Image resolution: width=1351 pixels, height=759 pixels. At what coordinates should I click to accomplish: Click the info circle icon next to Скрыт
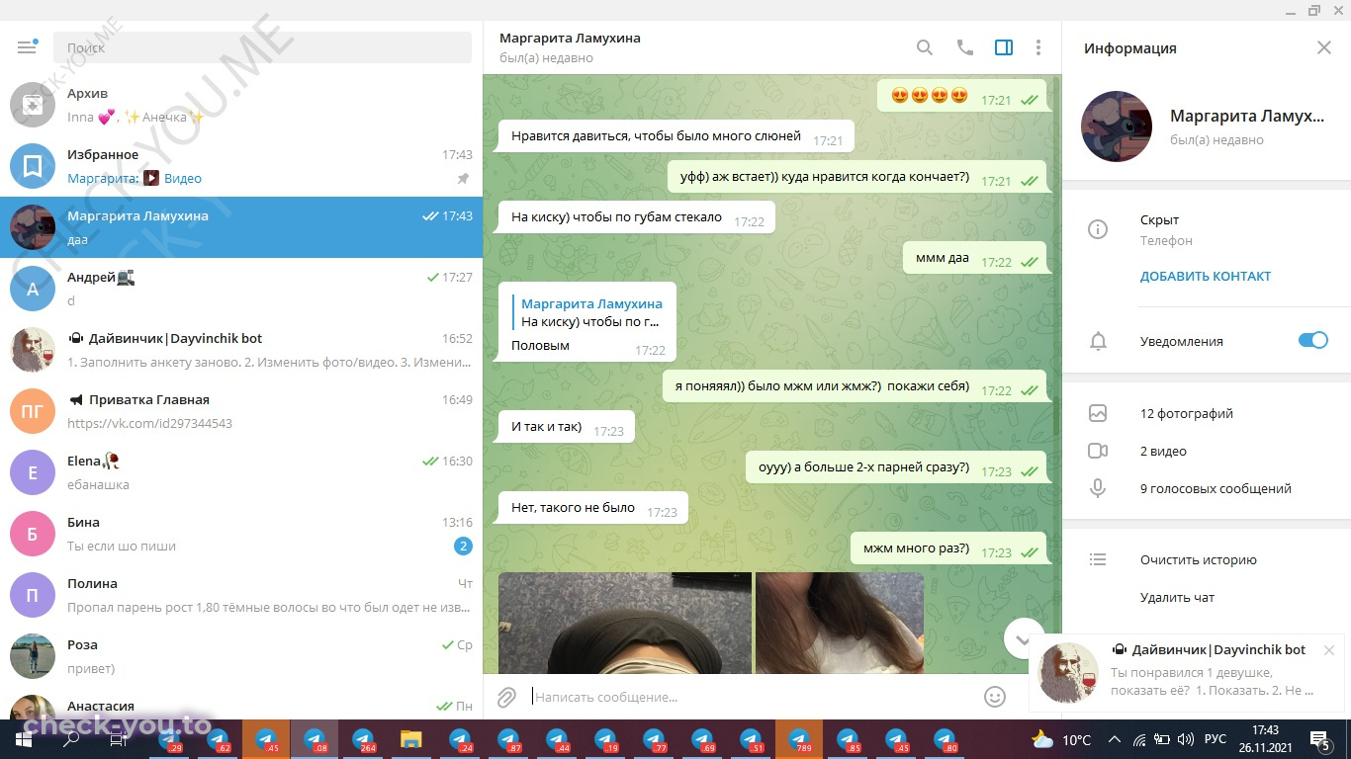click(1097, 229)
